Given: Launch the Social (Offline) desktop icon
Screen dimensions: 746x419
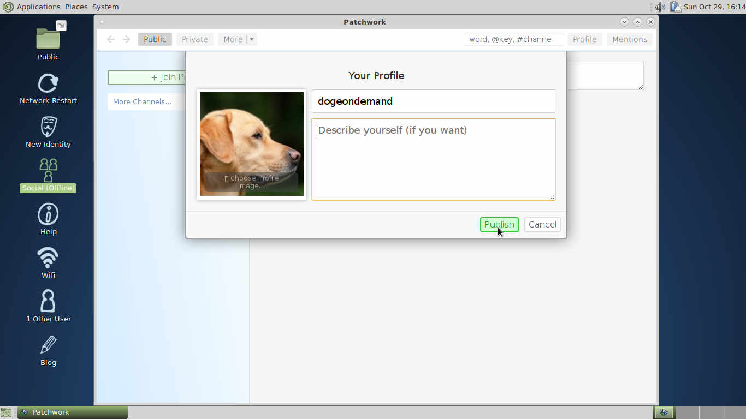Looking at the screenshot, I should coord(48,171).
